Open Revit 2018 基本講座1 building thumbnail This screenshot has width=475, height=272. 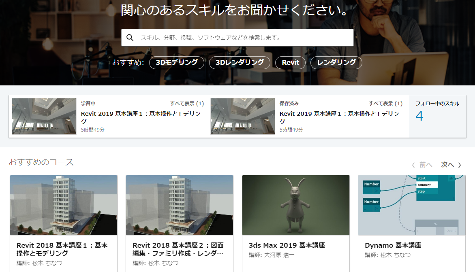pos(64,205)
